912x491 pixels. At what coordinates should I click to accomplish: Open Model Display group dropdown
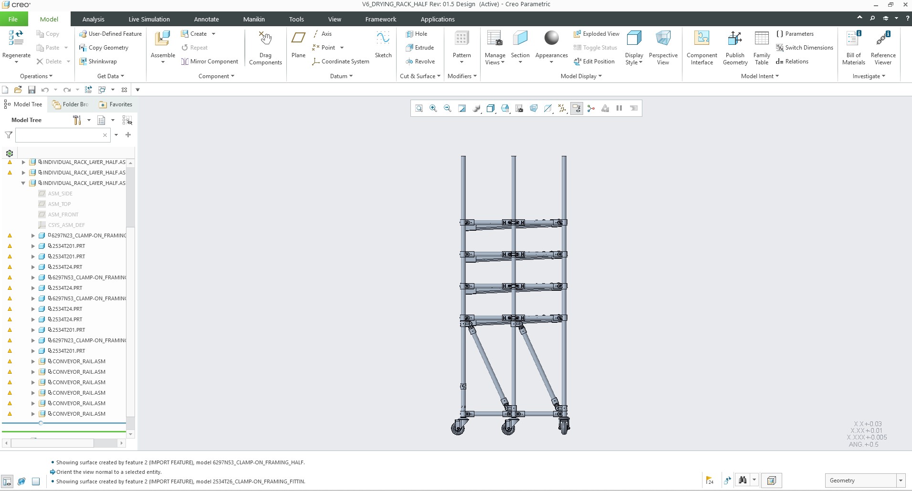pyautogui.click(x=581, y=76)
